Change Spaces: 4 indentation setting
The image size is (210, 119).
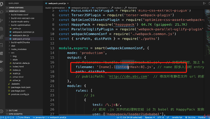click(x=150, y=117)
